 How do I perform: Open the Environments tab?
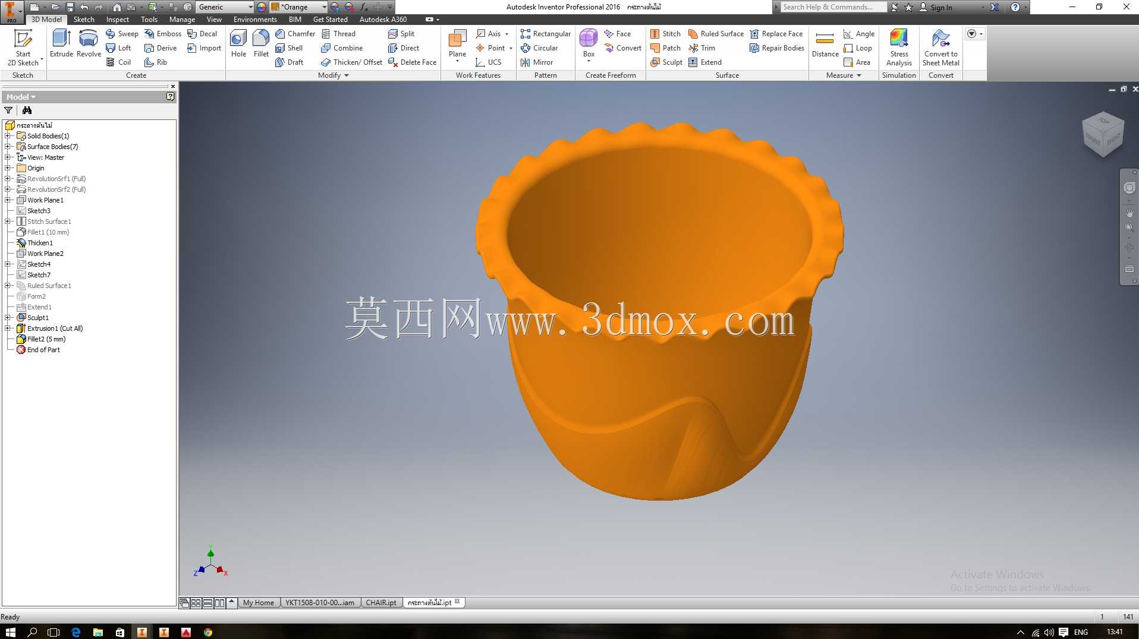pyautogui.click(x=255, y=20)
